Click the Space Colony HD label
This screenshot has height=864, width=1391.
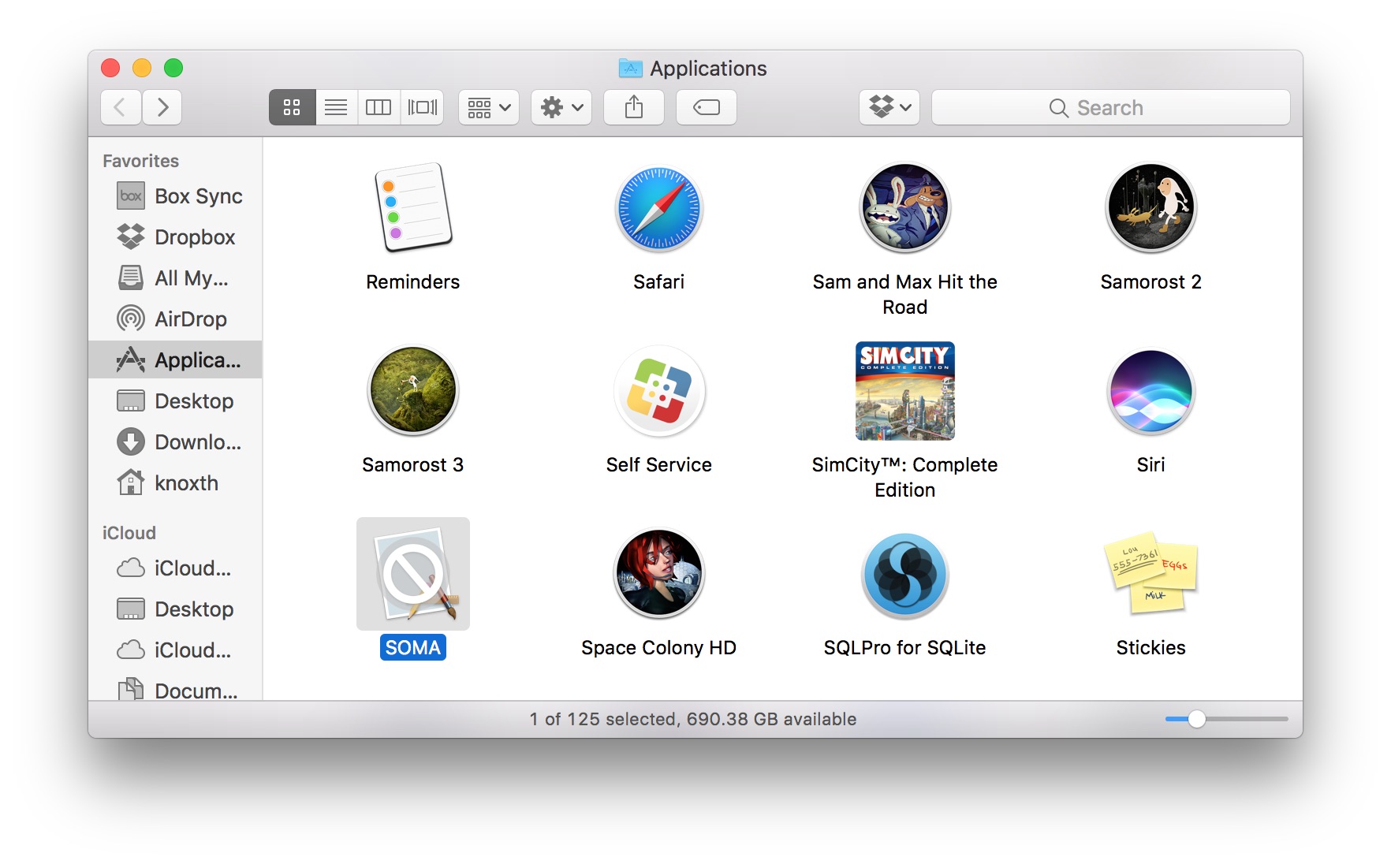tap(658, 648)
